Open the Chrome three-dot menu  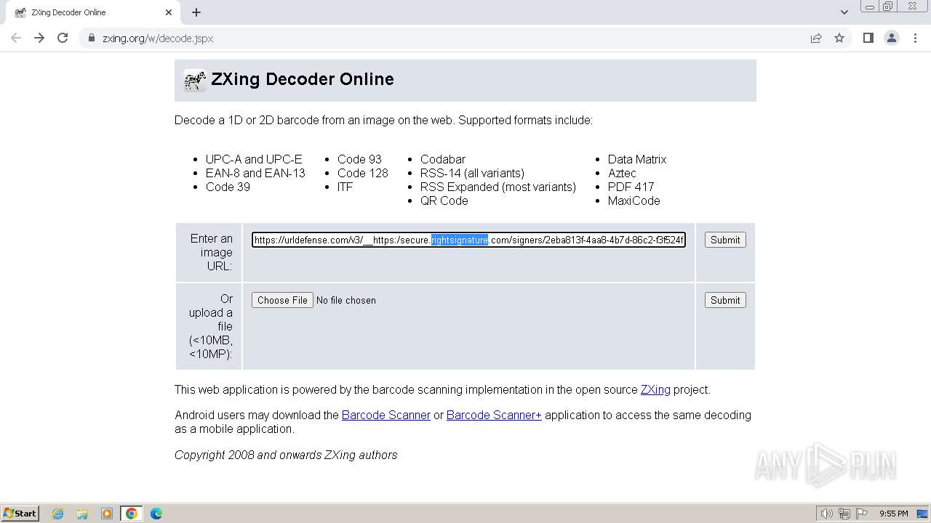coord(915,38)
